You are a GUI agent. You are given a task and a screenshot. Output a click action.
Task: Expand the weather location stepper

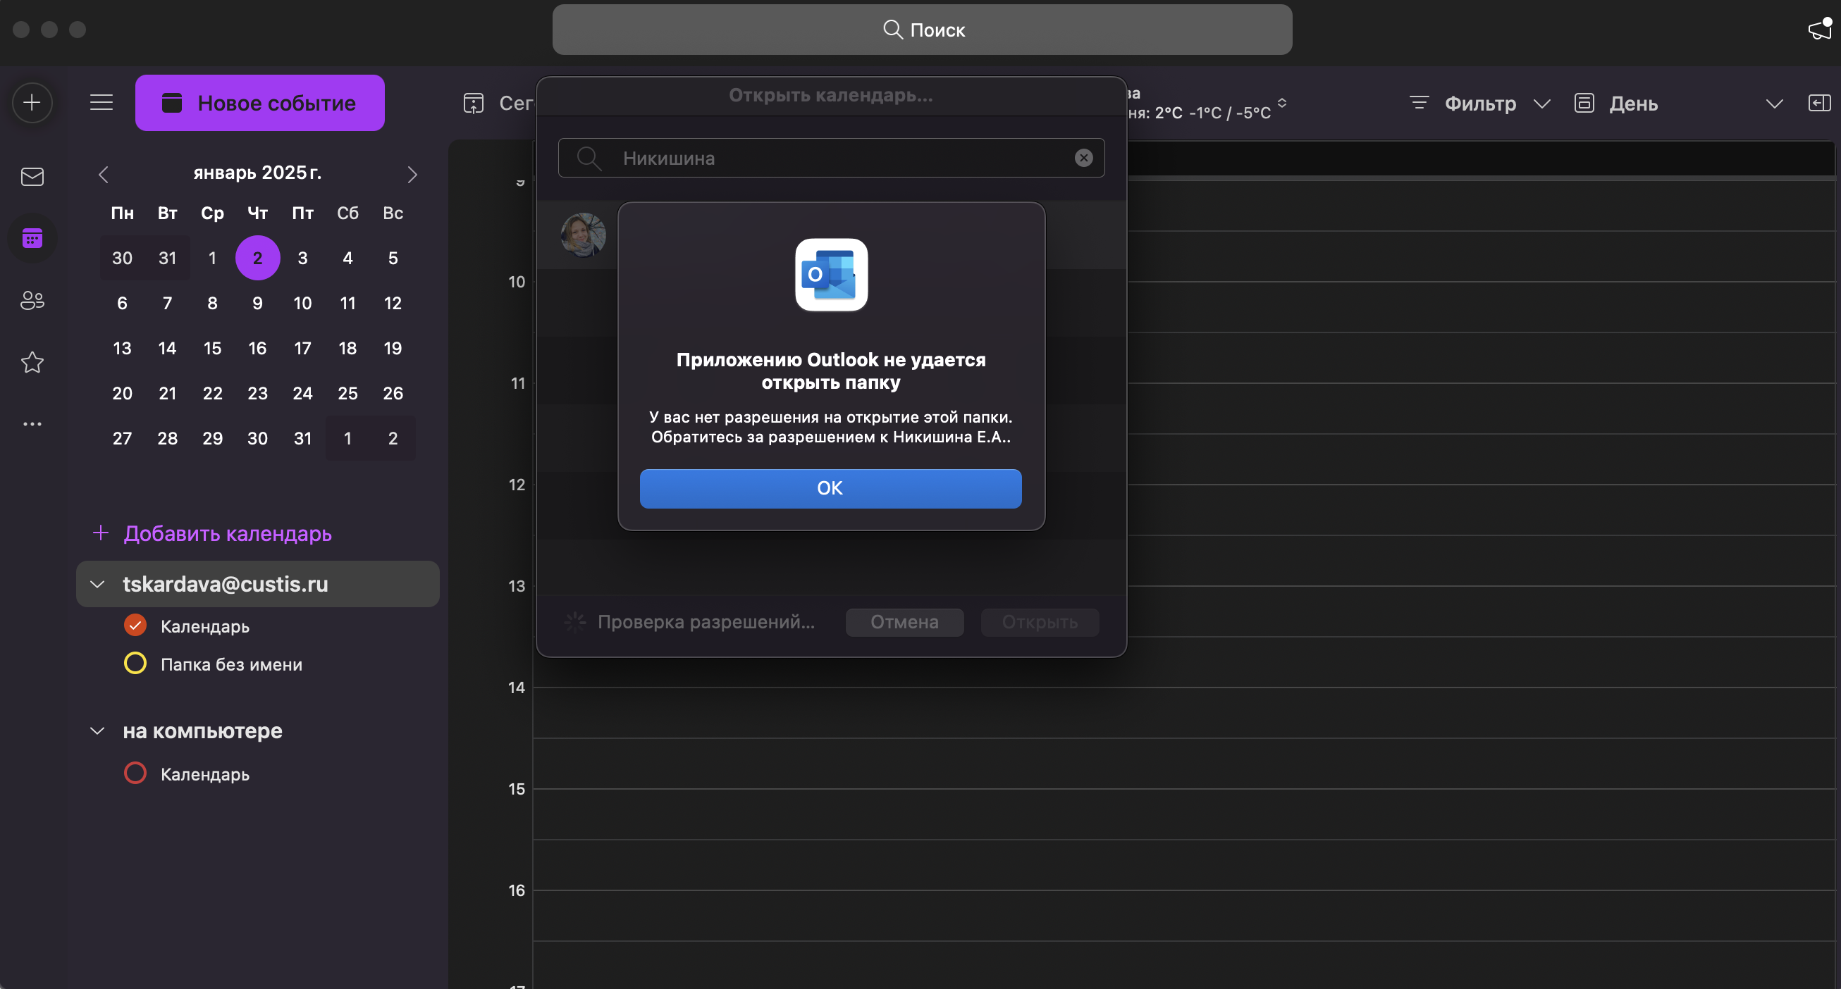(1282, 103)
